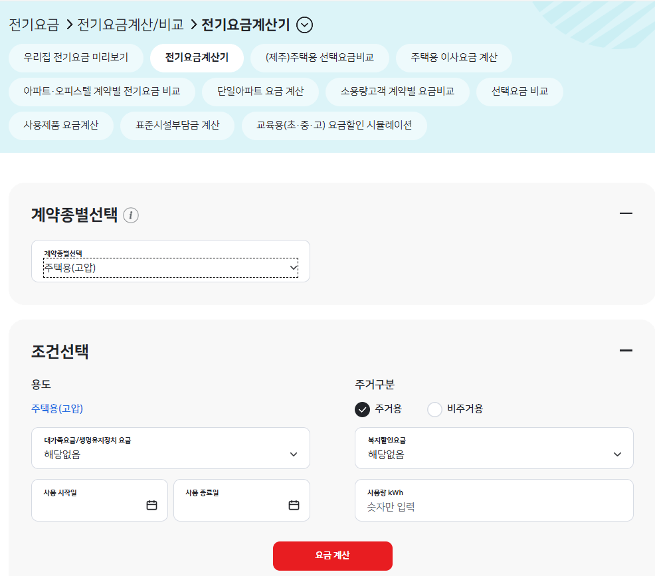Screen dimensions: 655x576
Task: Select the 비주거용 radio button
Action: coord(434,410)
